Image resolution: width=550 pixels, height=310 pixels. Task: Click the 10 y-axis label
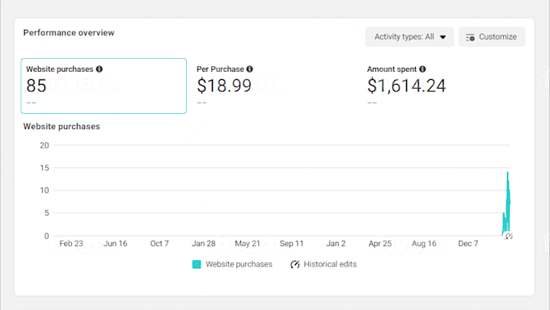point(44,191)
